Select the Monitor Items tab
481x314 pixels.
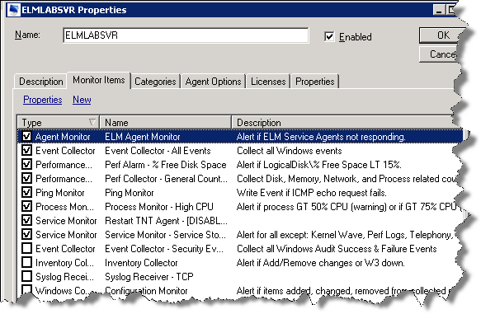pyautogui.click(x=99, y=80)
